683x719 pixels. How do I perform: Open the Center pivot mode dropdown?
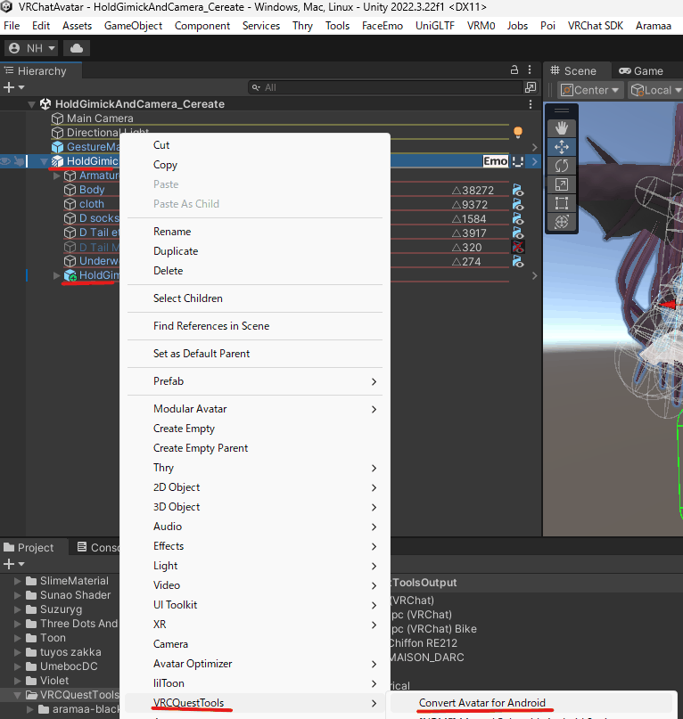[589, 90]
